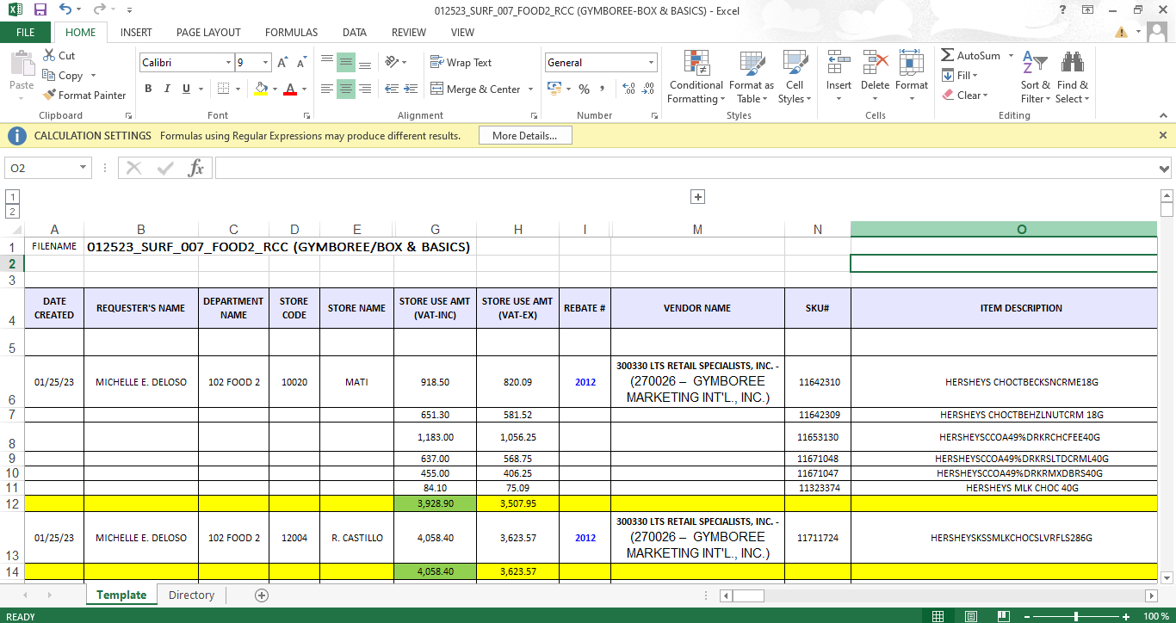The width and height of the screenshot is (1176, 623).
Task: Click the Orientation text rotation icon
Action: (393, 63)
